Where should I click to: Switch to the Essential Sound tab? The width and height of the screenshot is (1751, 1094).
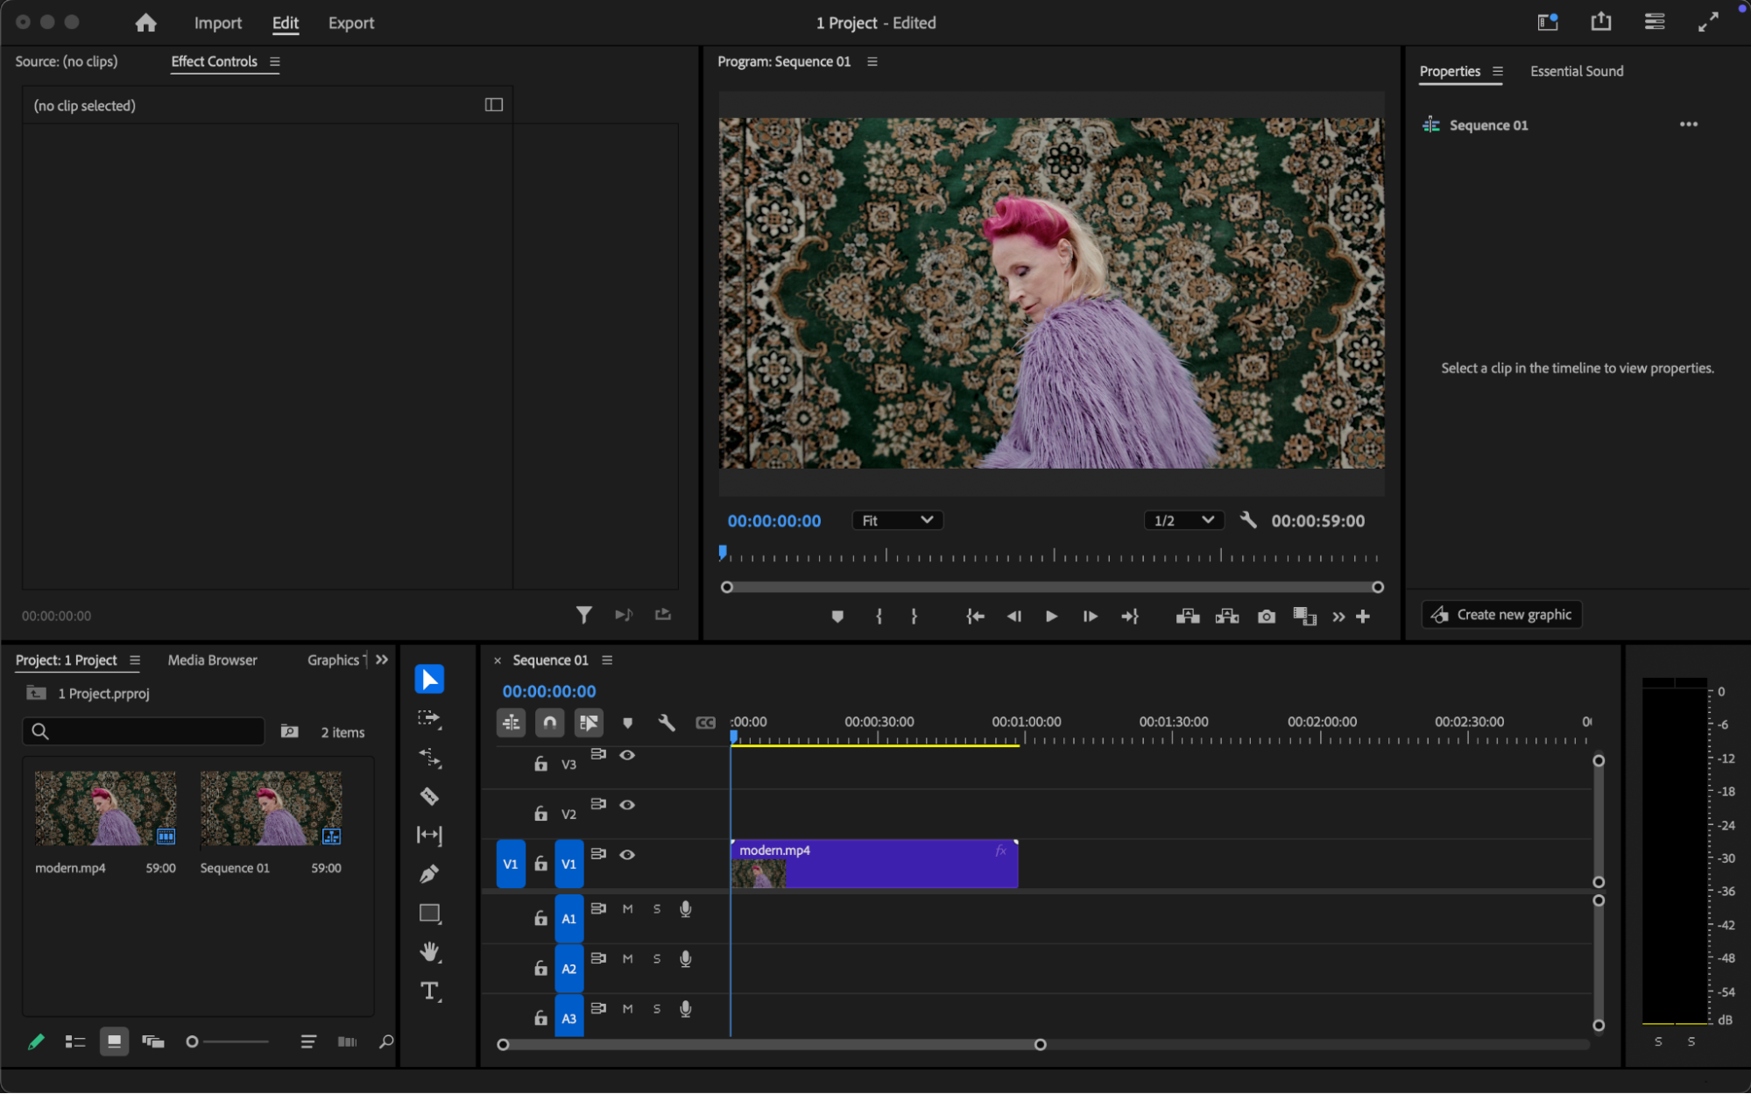[x=1576, y=71]
